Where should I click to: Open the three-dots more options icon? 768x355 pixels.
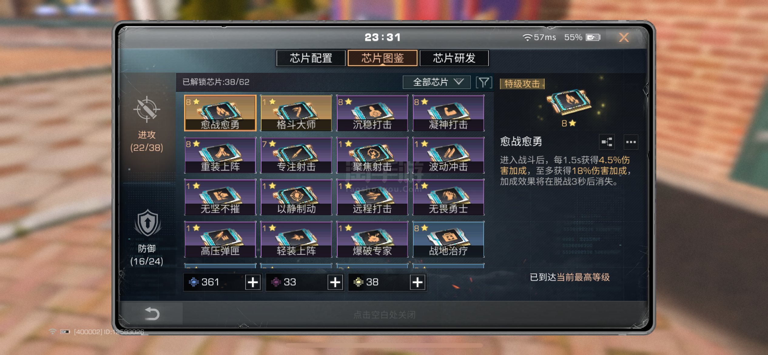(x=631, y=142)
